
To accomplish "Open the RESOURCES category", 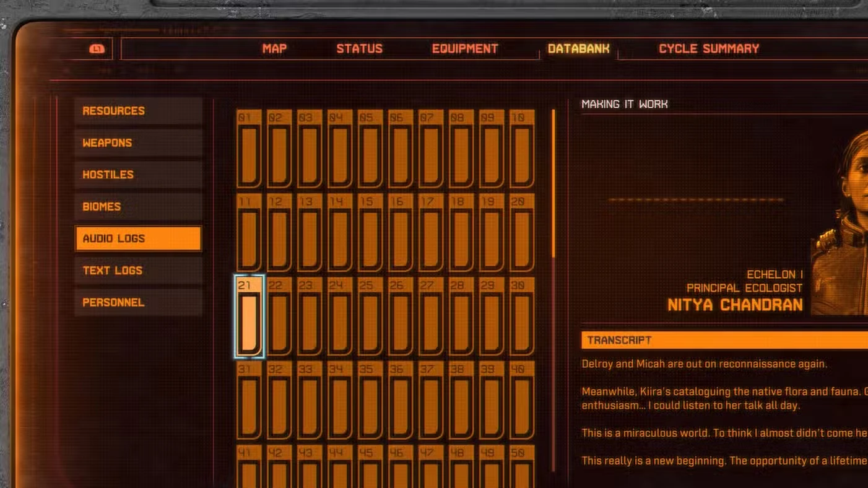I will (x=139, y=111).
